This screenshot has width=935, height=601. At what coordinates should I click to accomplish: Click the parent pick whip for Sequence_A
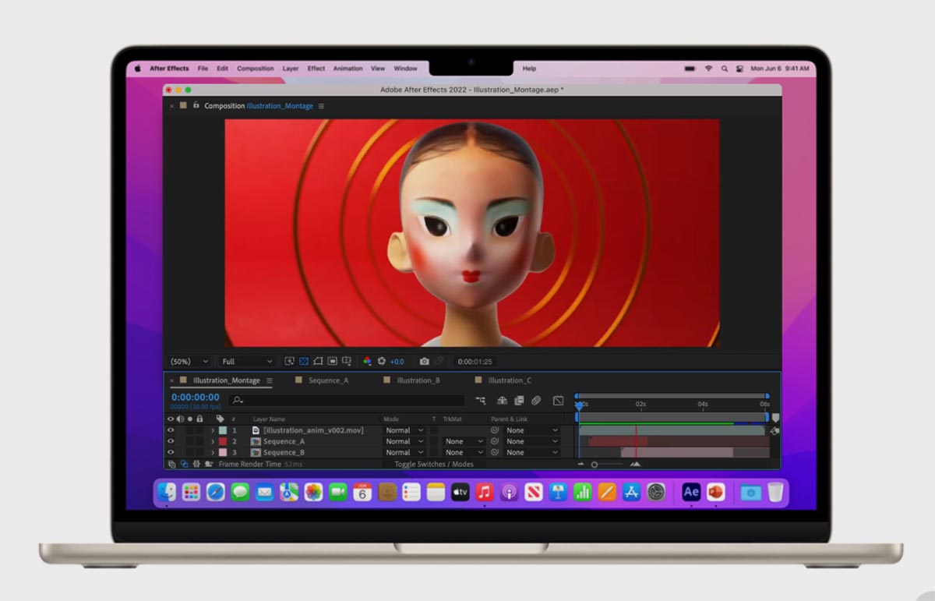pos(495,441)
